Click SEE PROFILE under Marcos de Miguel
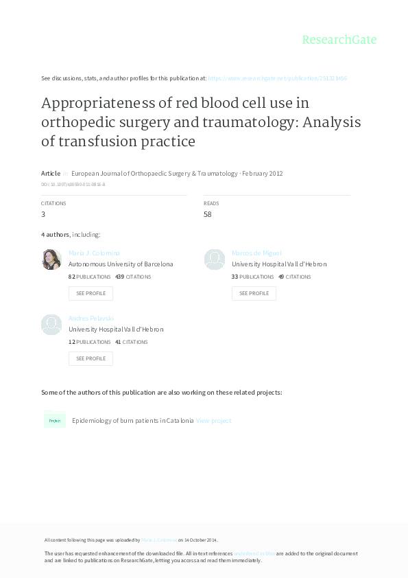 254,293
